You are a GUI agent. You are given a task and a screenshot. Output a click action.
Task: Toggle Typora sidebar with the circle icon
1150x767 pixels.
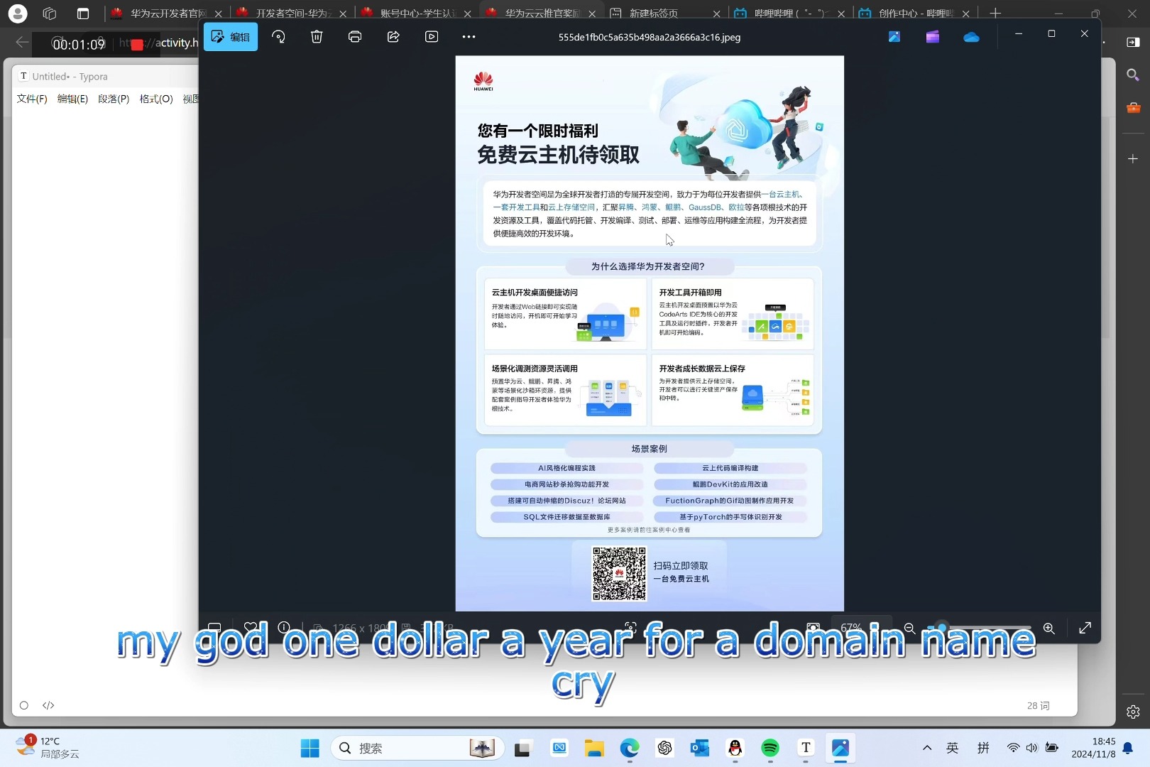pyautogui.click(x=24, y=705)
